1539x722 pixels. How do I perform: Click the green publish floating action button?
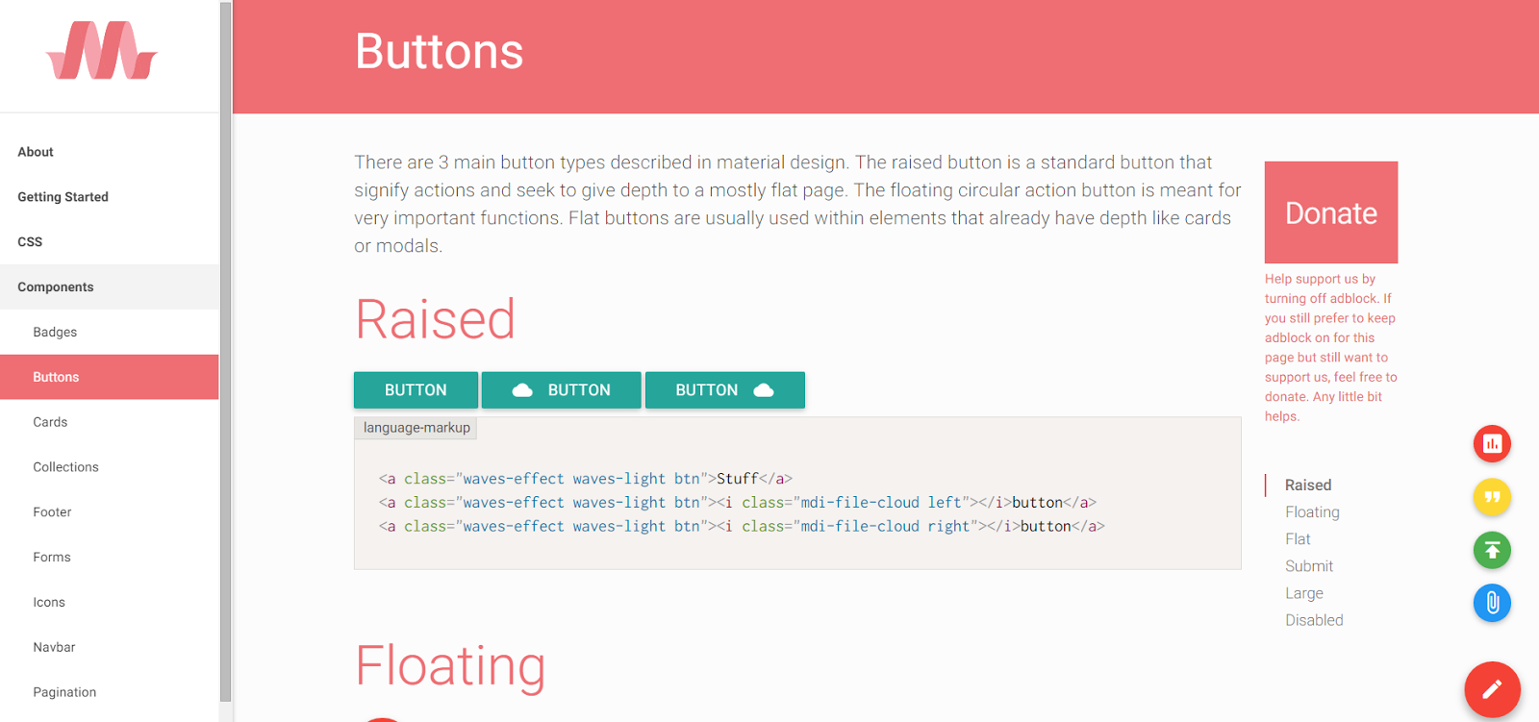[x=1492, y=550]
